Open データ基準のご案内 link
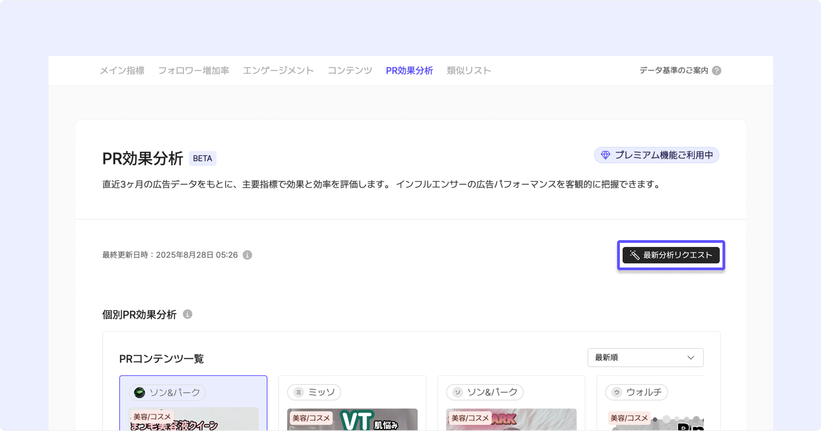This screenshot has width=821, height=431. click(673, 70)
